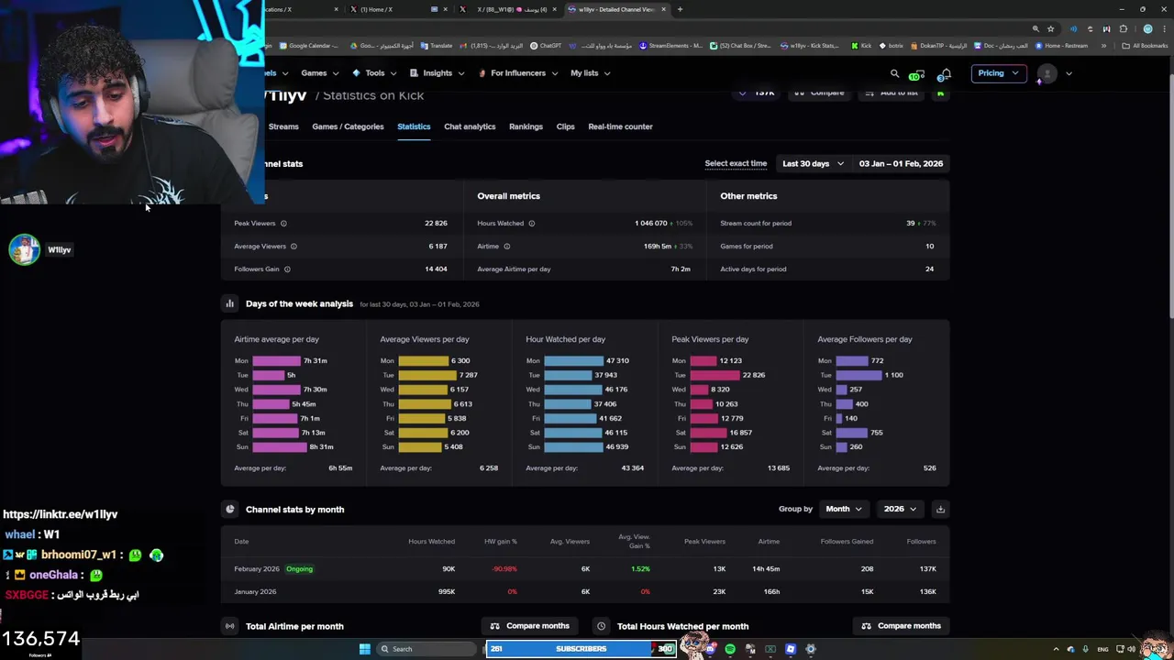Open Discord from the taskbar
Screen dimensions: 1174x660
(710, 649)
